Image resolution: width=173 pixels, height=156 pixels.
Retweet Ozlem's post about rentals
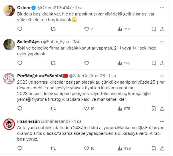pos(53,29)
